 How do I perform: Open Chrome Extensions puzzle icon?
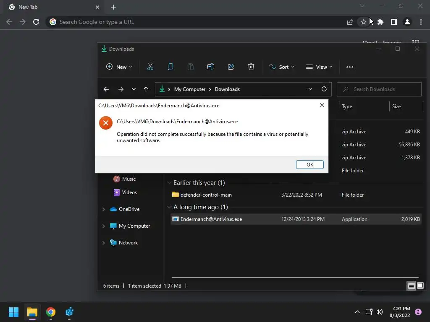coord(380,22)
